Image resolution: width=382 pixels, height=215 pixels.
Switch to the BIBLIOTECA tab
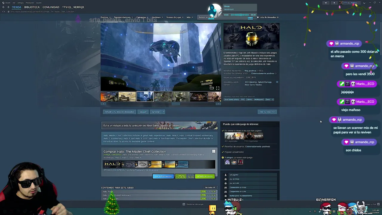tap(32, 7)
